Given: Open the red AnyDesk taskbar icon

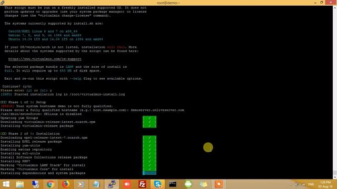Looking at the screenshot, I should pos(127,184).
